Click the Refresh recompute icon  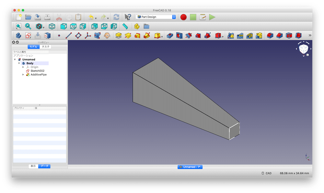tap(116, 17)
